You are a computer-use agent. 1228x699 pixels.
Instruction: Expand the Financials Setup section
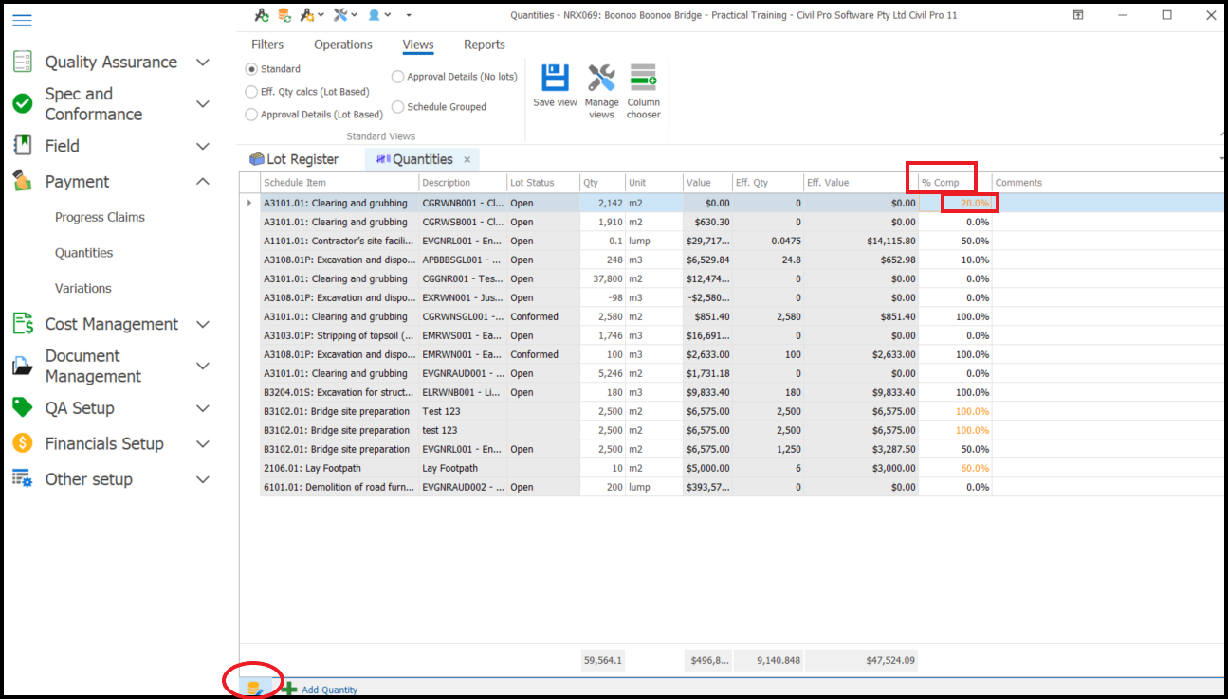(x=203, y=444)
